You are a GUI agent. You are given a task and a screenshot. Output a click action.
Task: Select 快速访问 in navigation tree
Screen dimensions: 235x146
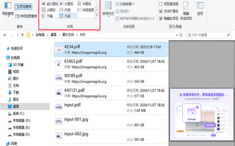(x=15, y=48)
